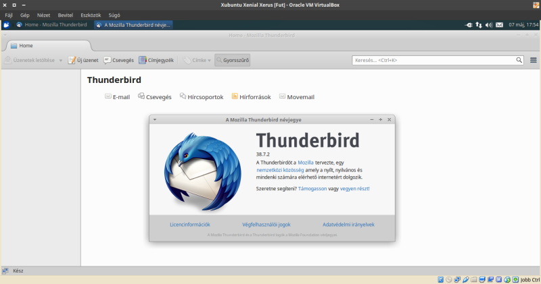Open the Thunderbird hamburger menu
The image size is (541, 284).
(x=534, y=60)
